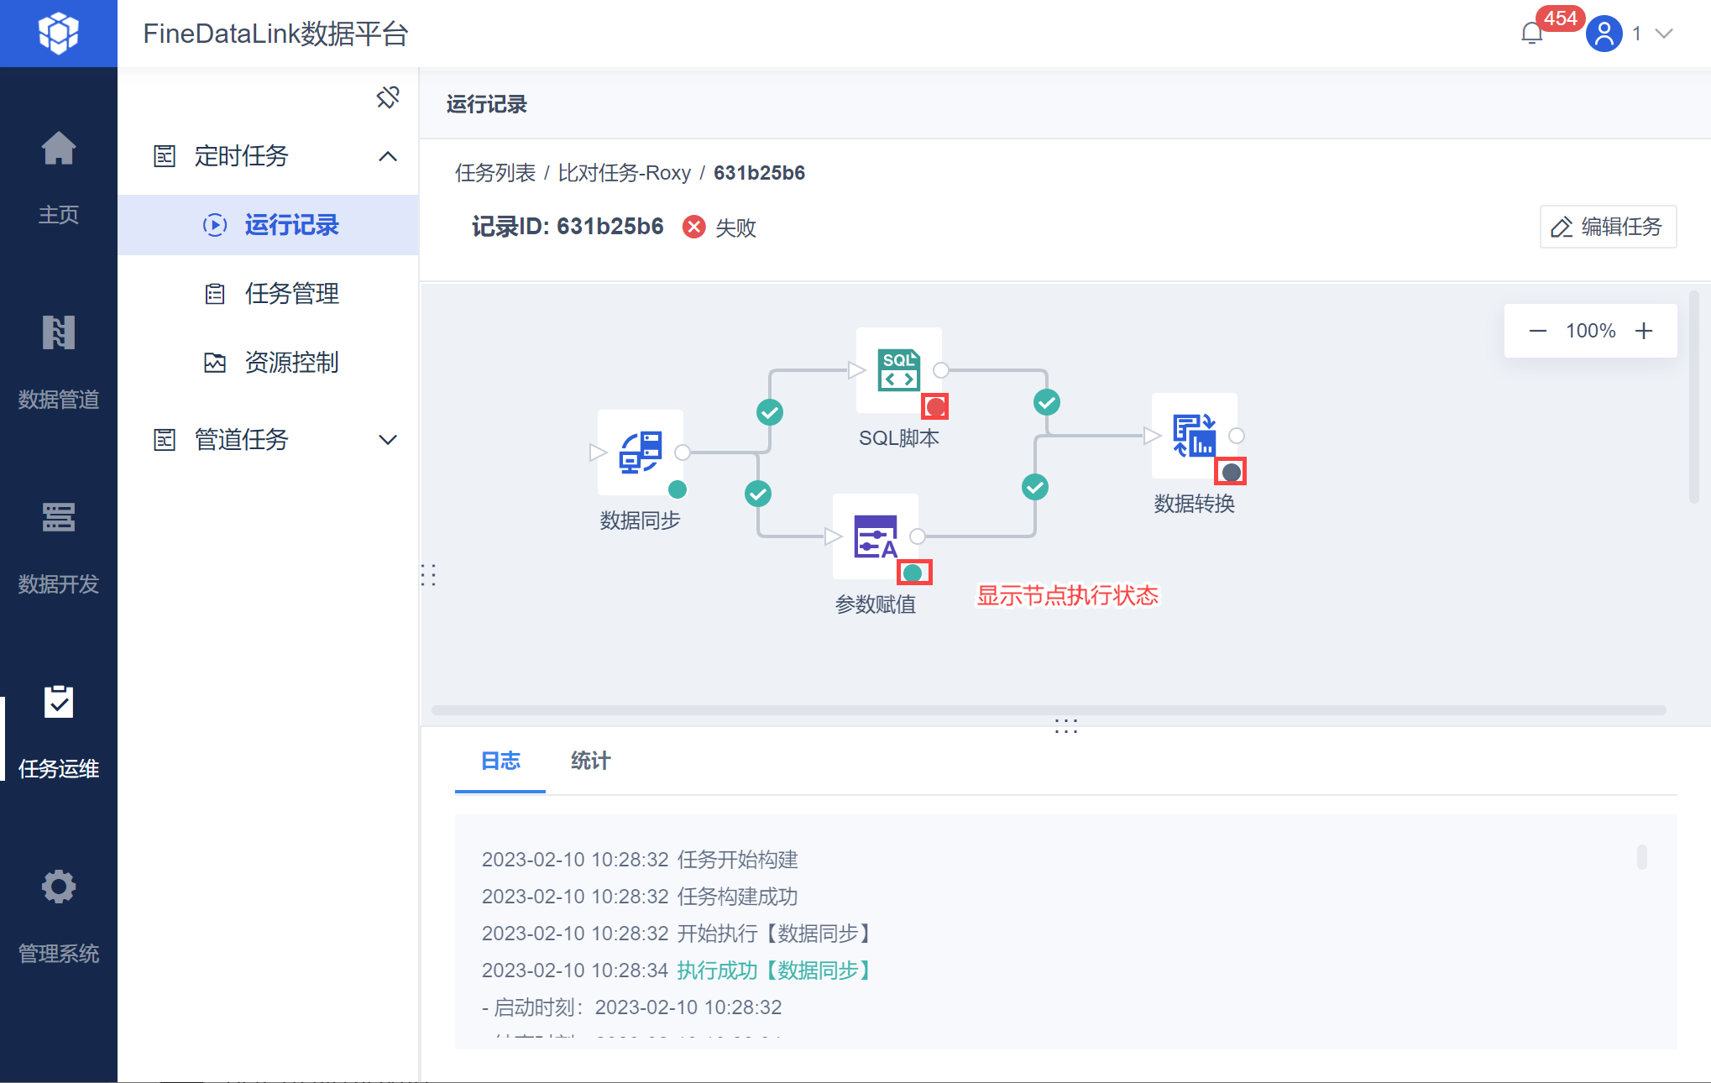
Task: Click the SQL脚本 node icon
Action: click(898, 369)
